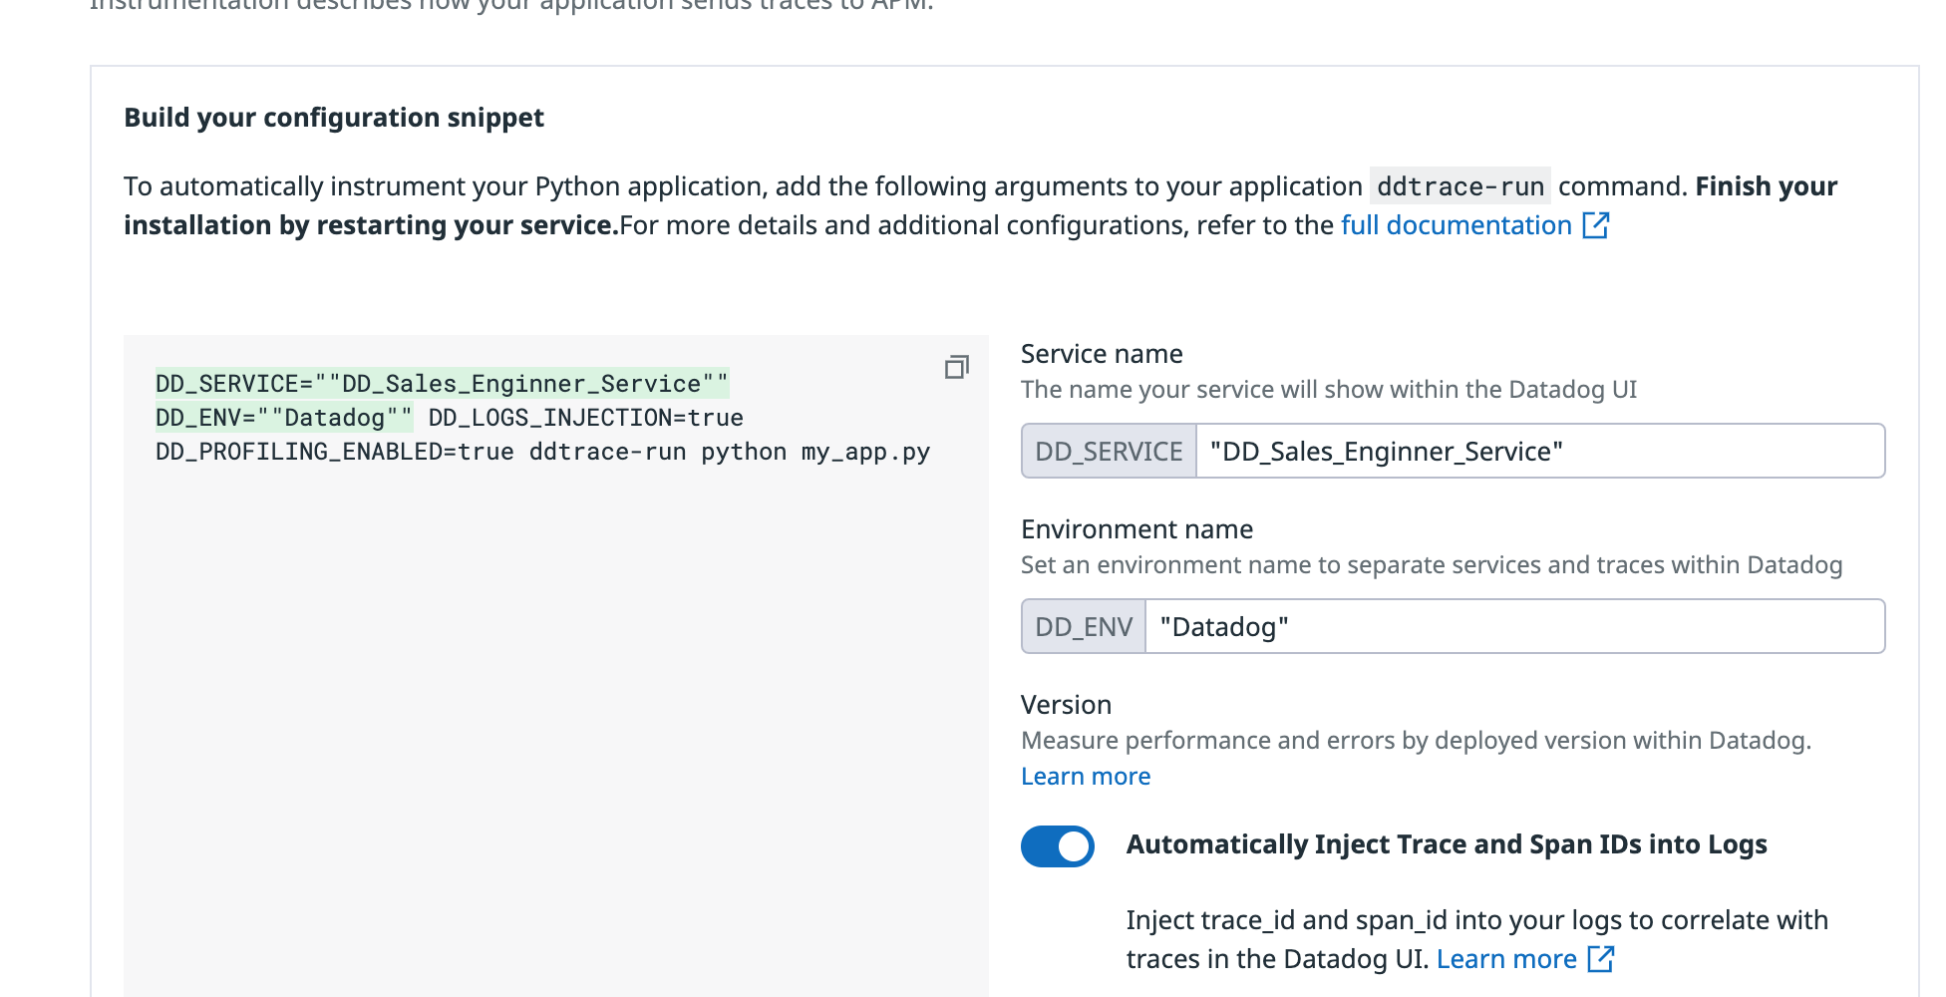The height and width of the screenshot is (997, 1946).
Task: Click external-link icon beside logs Learn more
Action: (x=1601, y=959)
